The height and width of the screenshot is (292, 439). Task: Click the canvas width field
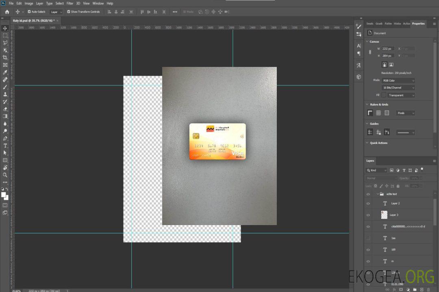click(x=388, y=49)
